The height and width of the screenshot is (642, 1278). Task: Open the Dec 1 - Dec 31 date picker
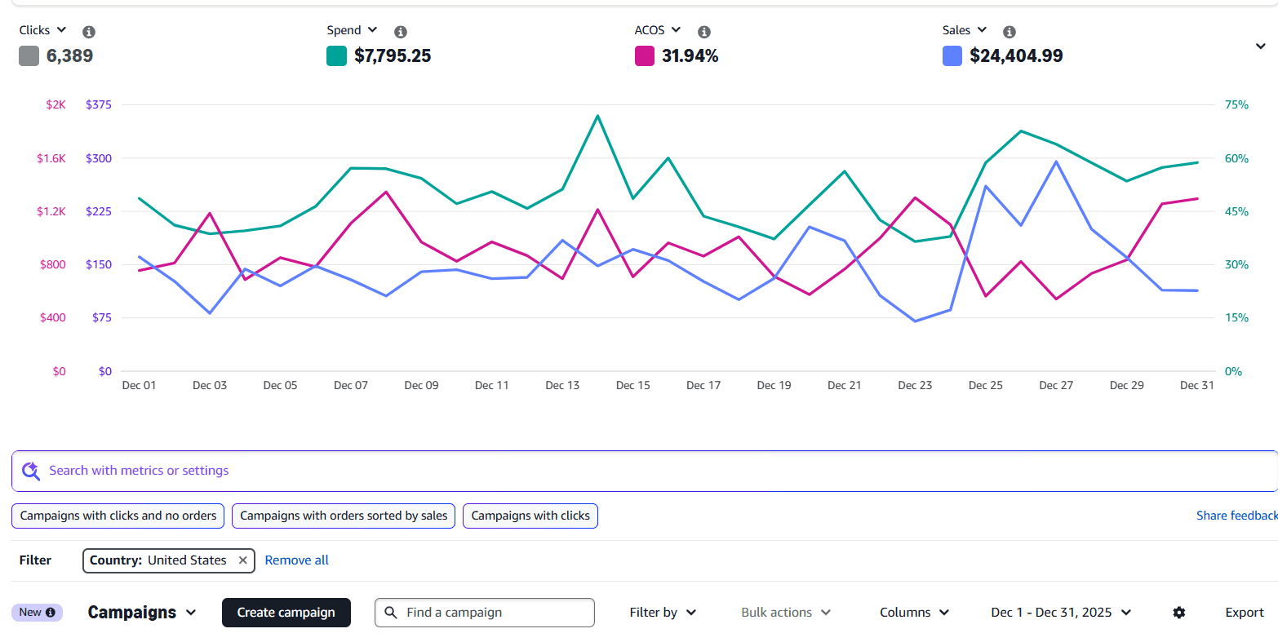point(1060,612)
